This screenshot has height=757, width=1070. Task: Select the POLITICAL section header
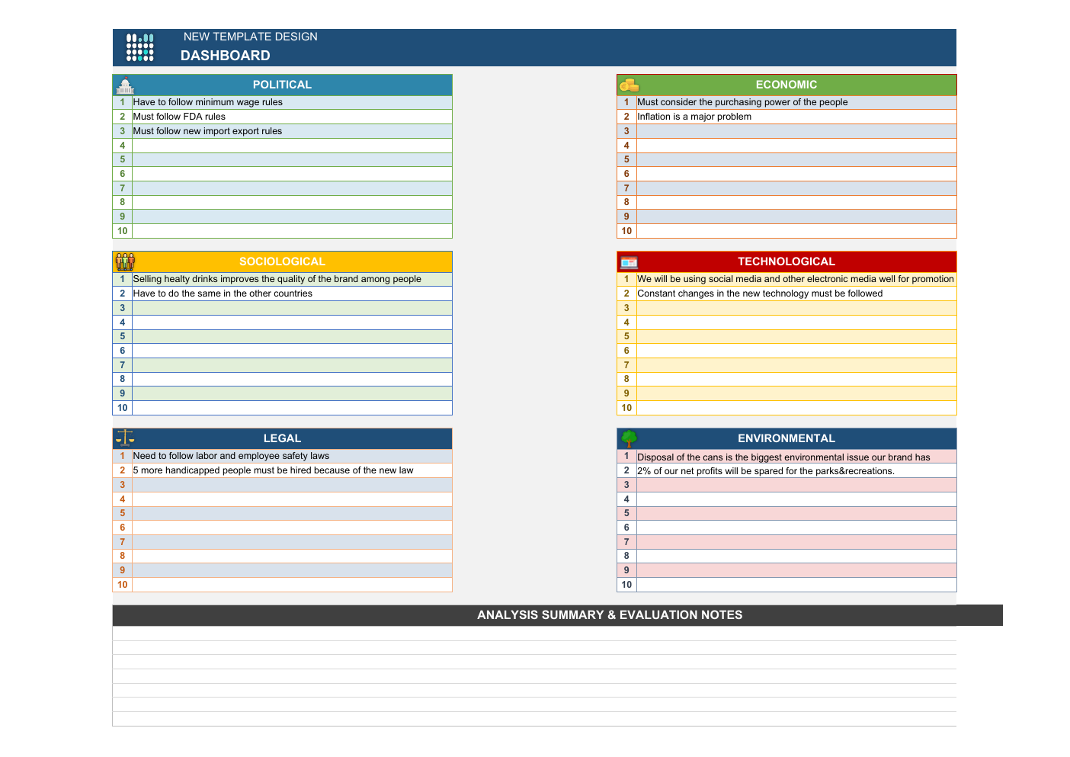pyautogui.click(x=282, y=85)
